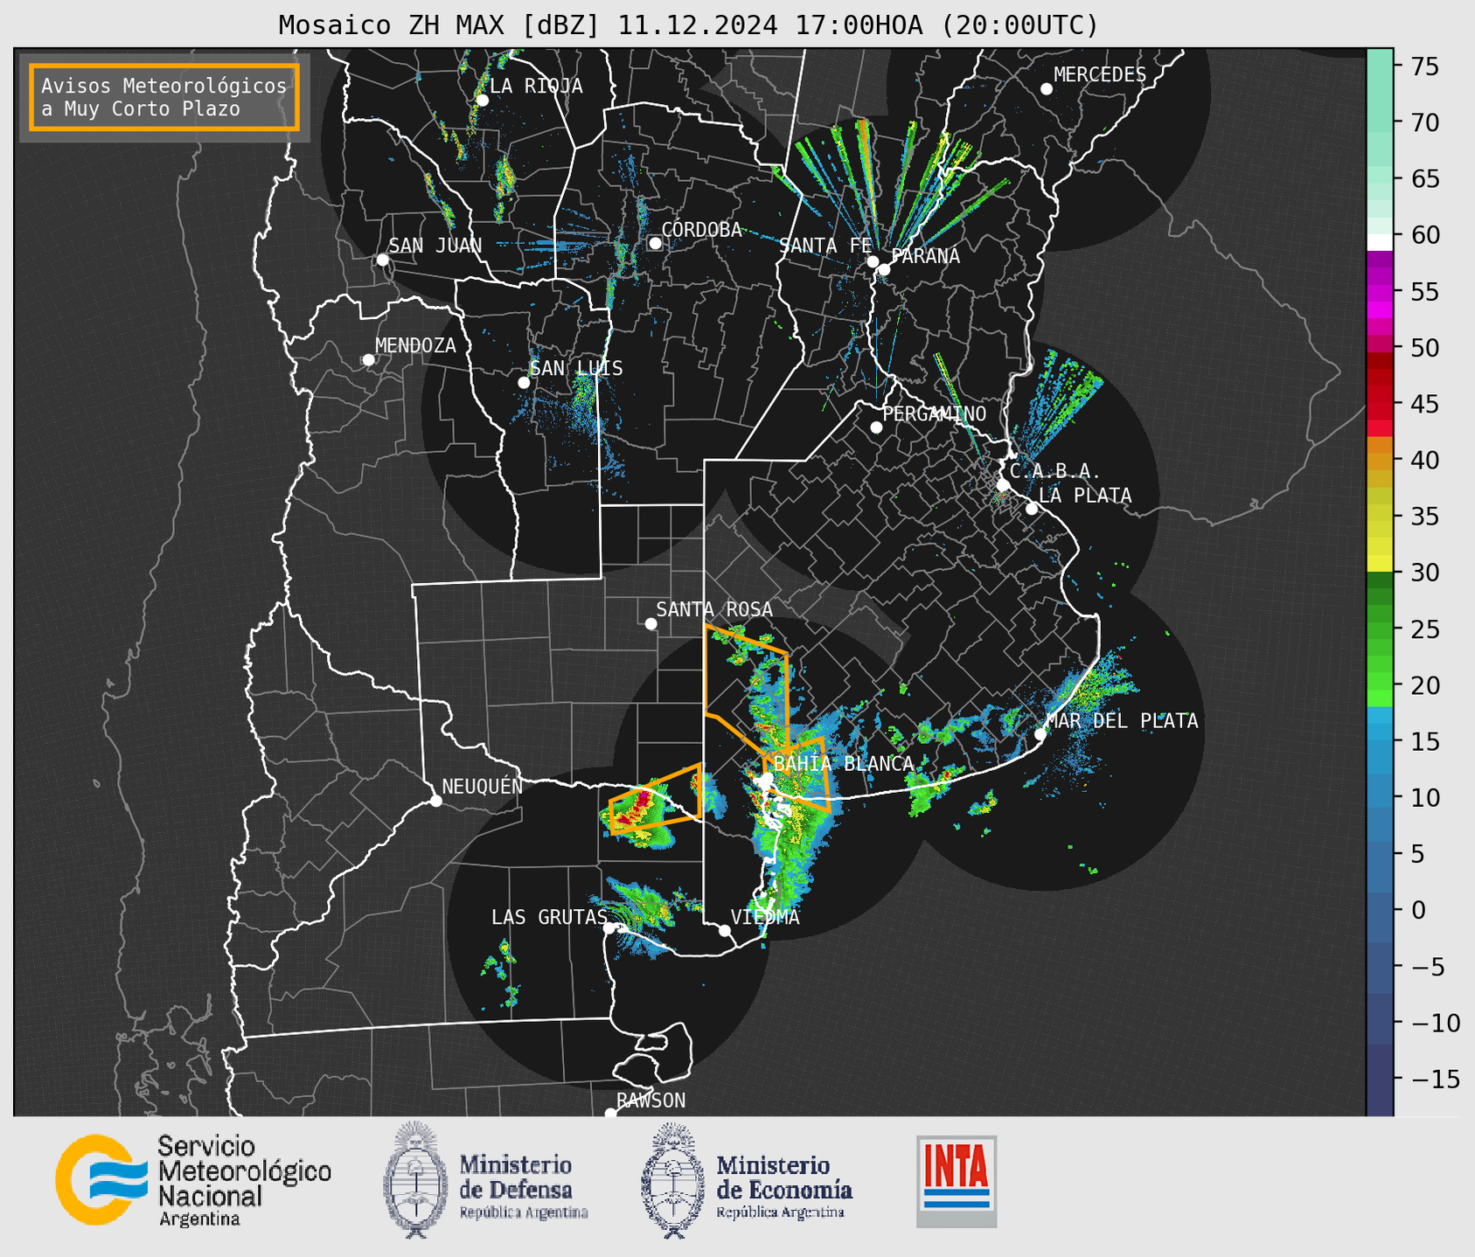
Task: Click the LAS GRUTAS label
Action: click(549, 917)
